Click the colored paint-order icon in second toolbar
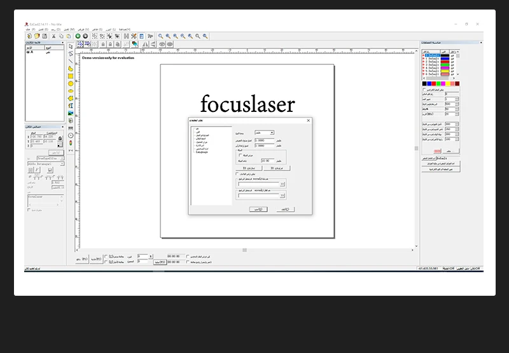The image size is (509, 353). pos(134,44)
